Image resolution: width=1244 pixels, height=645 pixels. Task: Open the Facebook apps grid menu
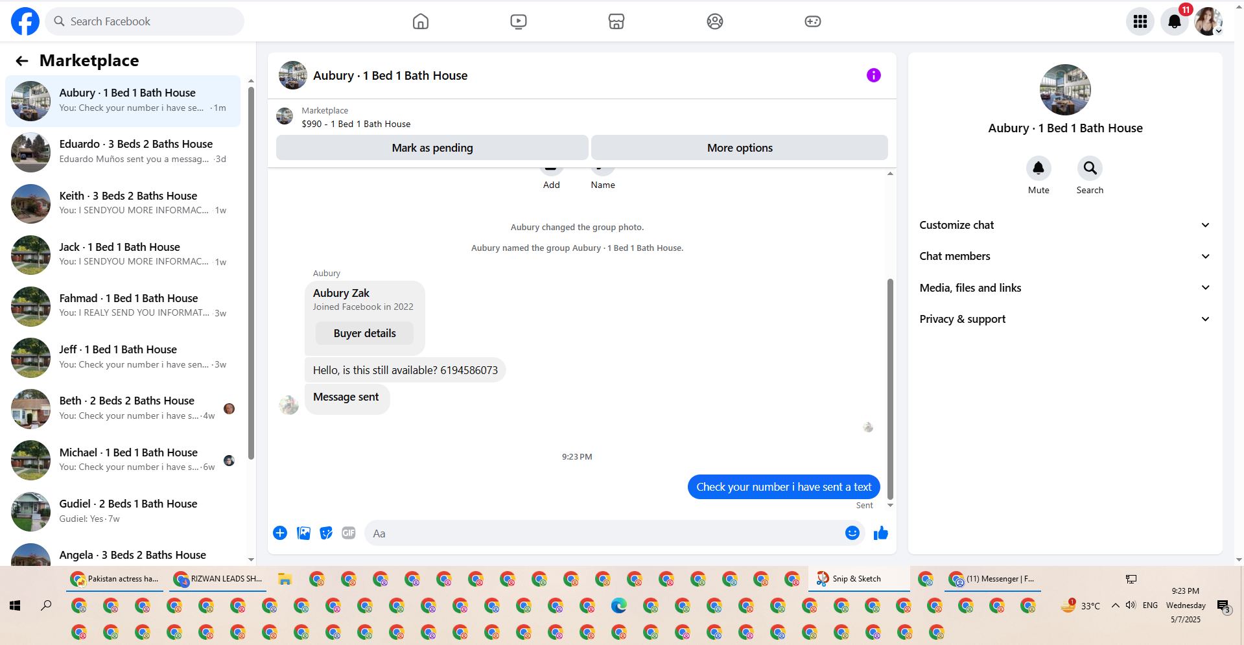[1140, 21]
